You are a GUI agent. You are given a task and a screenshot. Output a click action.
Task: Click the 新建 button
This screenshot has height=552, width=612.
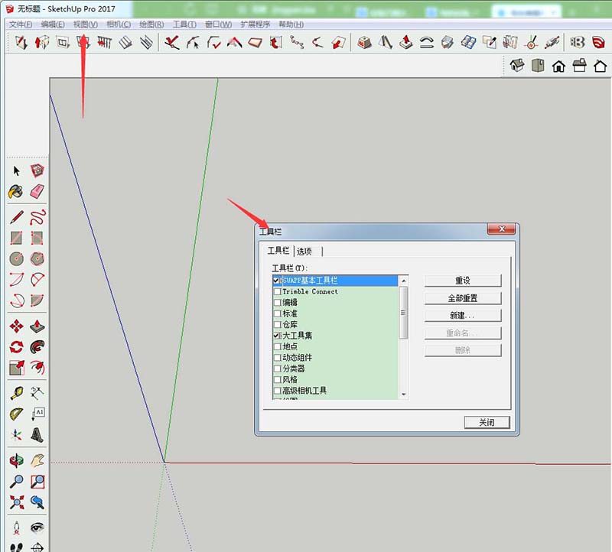coord(463,316)
